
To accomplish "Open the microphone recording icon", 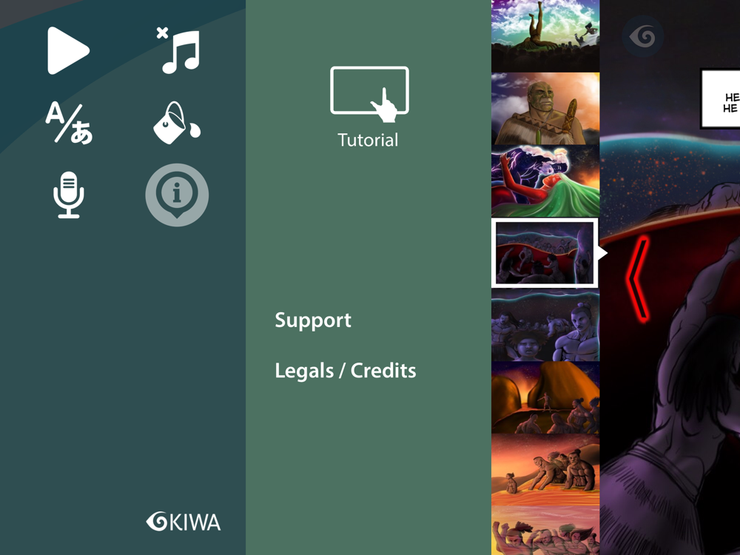I will pyautogui.click(x=69, y=195).
